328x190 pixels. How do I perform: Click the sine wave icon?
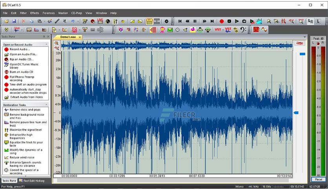pyautogui.click(x=264, y=30)
